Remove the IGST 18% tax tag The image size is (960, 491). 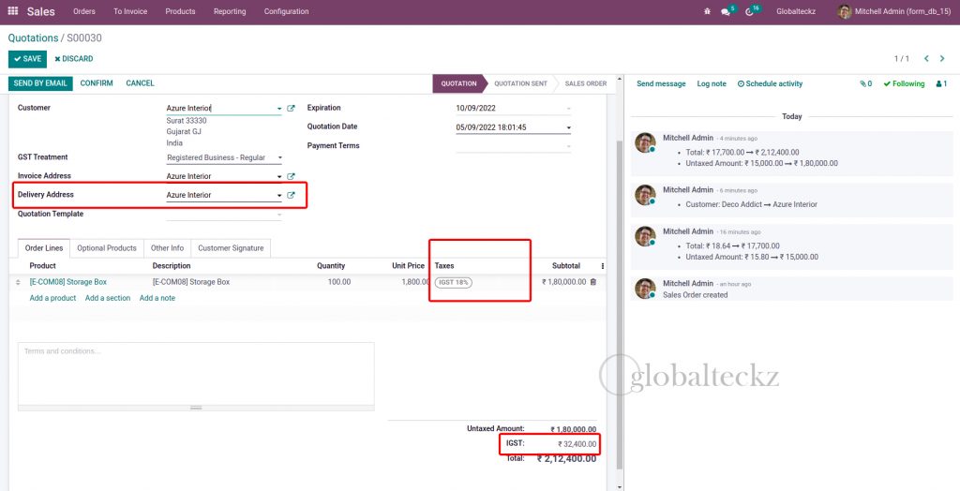click(453, 282)
